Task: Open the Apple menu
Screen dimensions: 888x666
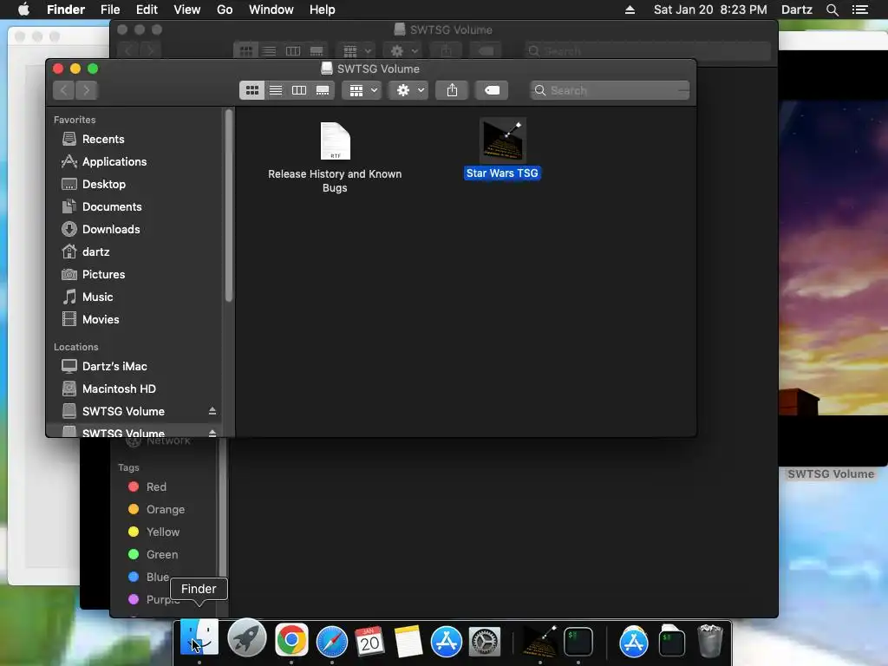Action: pyautogui.click(x=23, y=10)
